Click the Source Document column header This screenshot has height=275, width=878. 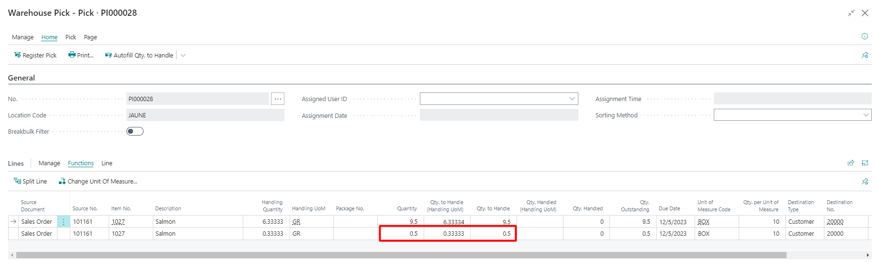[33, 206]
